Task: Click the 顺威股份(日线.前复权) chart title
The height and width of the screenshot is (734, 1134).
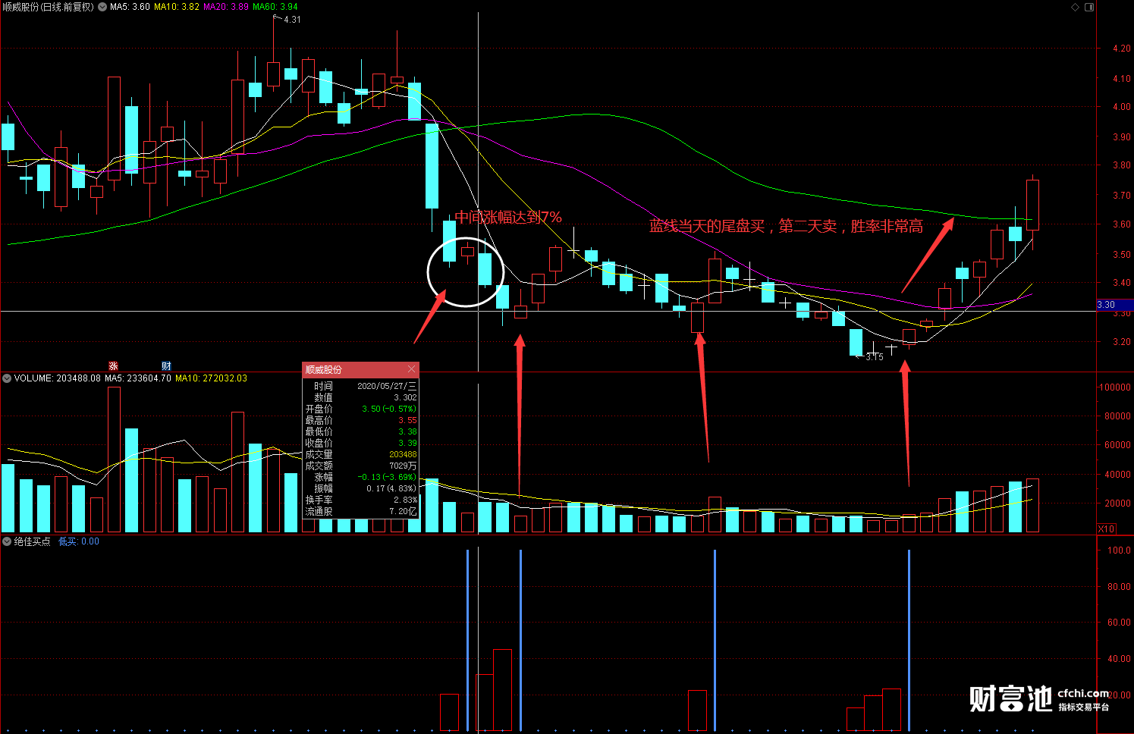Action: [x=49, y=7]
